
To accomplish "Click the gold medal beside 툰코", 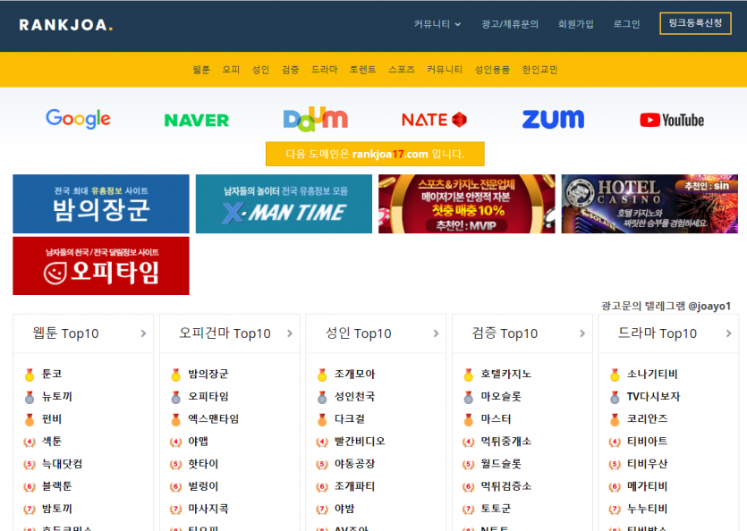I will point(30,375).
